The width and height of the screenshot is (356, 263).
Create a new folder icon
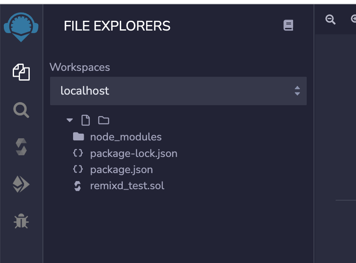(104, 120)
